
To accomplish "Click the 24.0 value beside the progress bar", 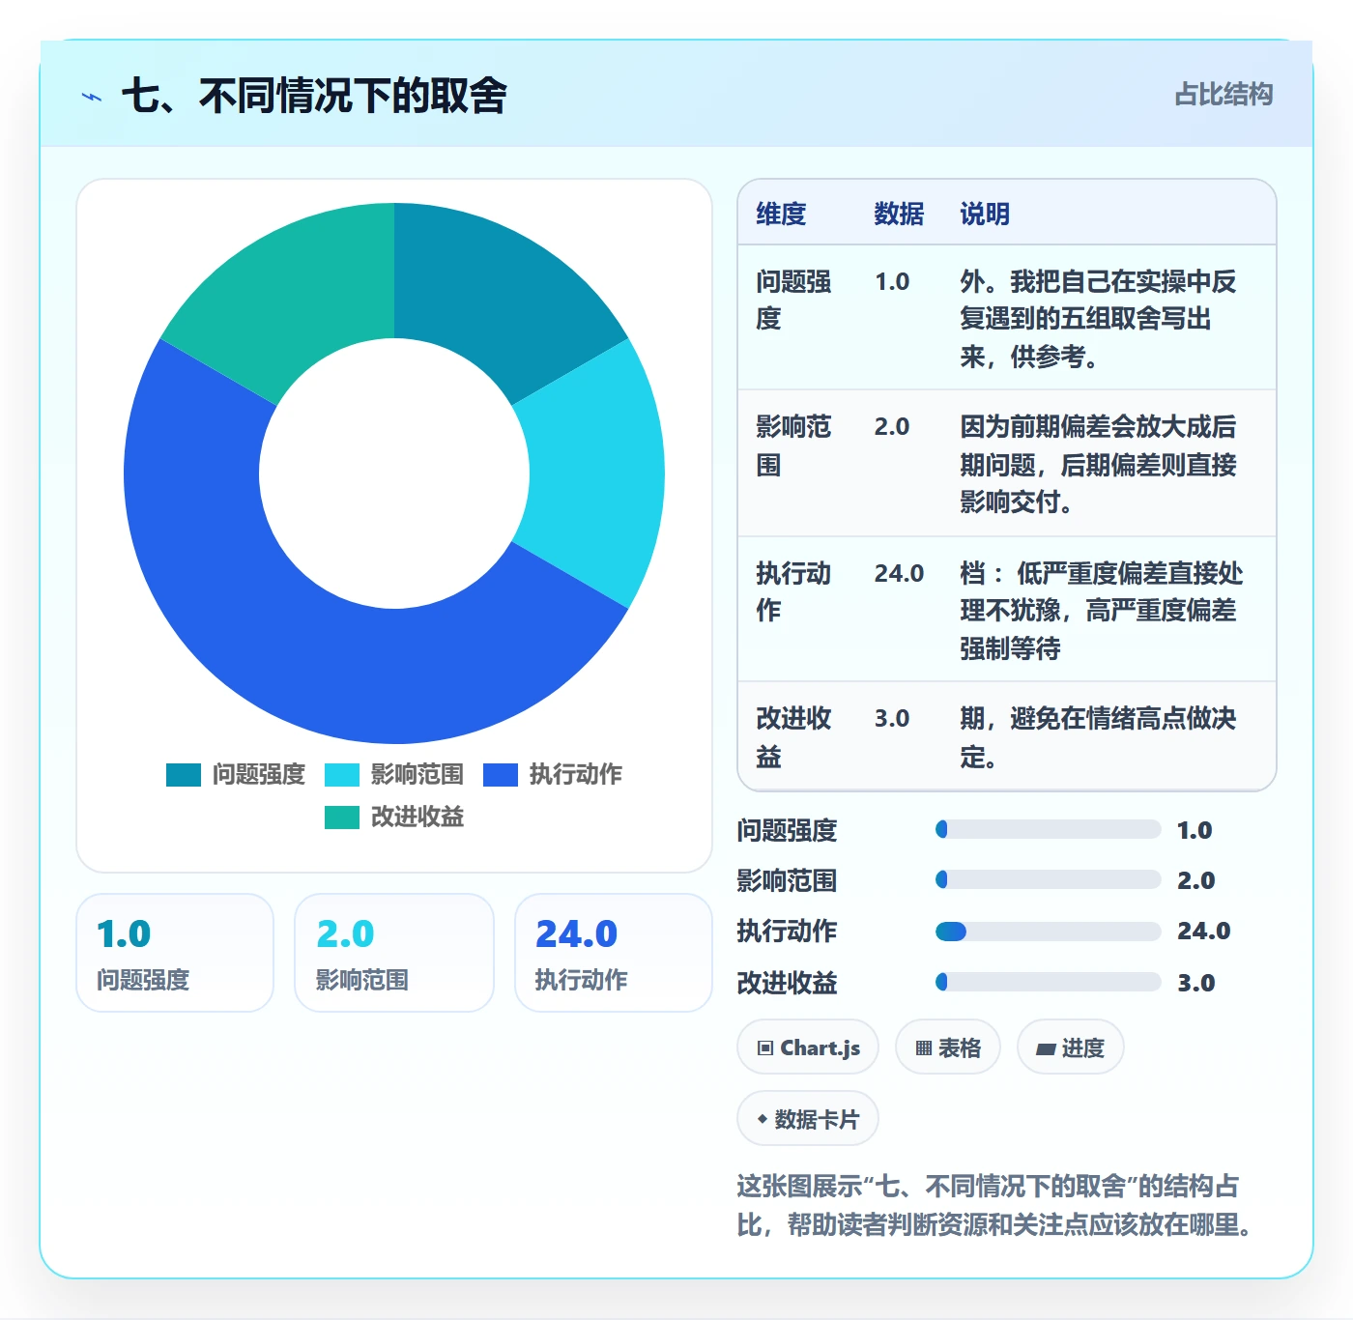I will [x=1203, y=932].
